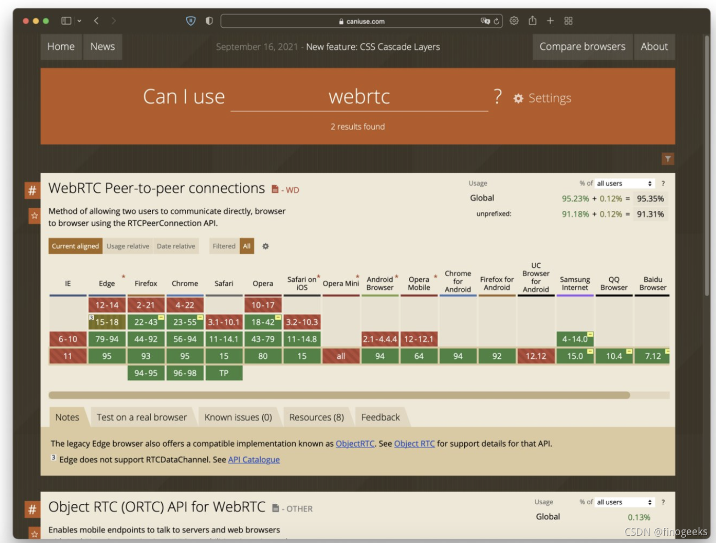
Task: Click the page vertical scrollbar
Action: tap(707, 166)
